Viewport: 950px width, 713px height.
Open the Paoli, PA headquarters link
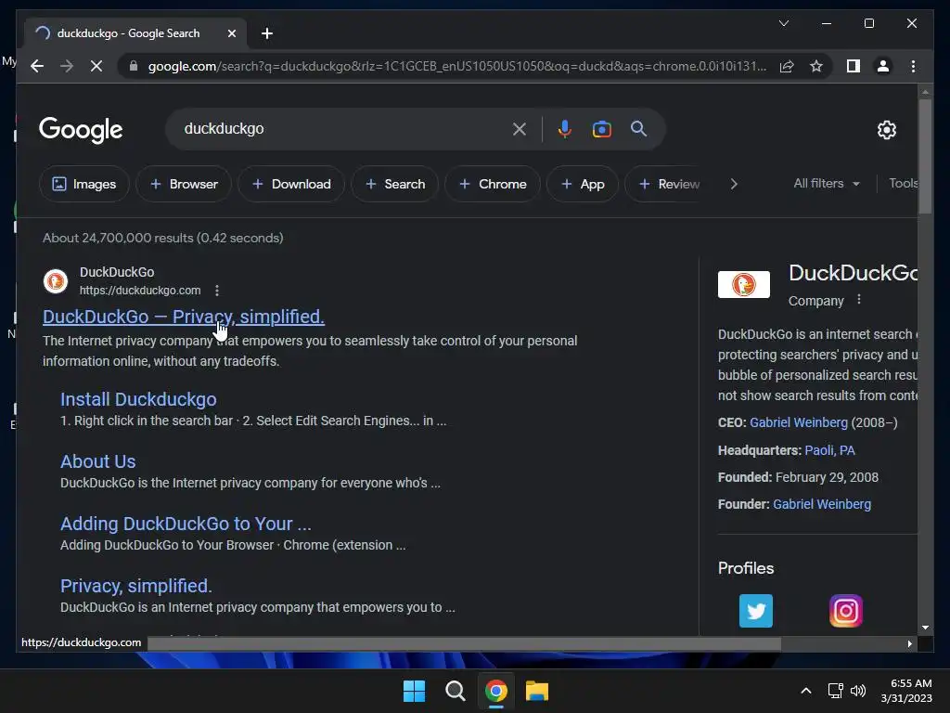pos(829,450)
